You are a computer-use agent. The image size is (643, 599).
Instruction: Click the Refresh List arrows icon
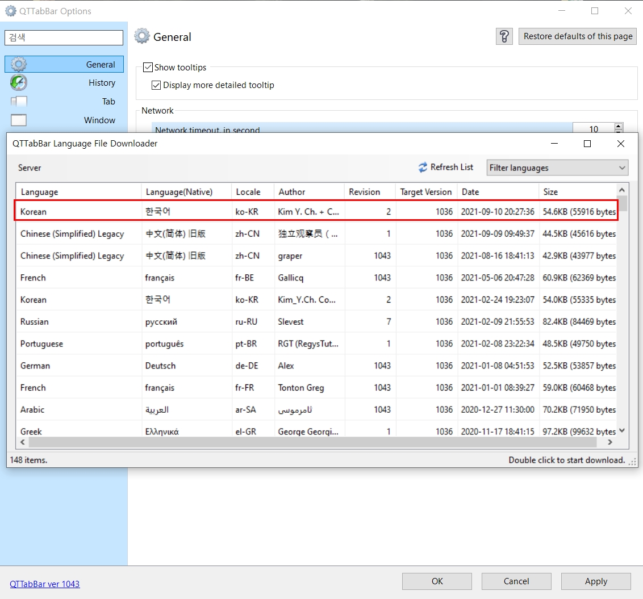pyautogui.click(x=423, y=167)
